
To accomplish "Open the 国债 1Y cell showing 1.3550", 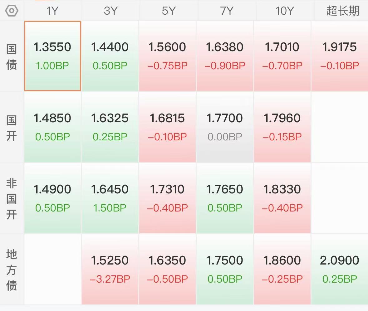I will click(x=52, y=56).
